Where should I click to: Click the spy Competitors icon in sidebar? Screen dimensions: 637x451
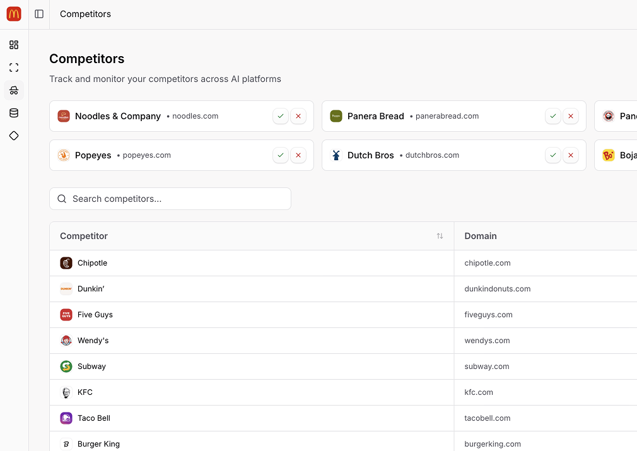coord(14,90)
